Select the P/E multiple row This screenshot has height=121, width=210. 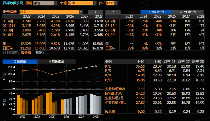coord(108,66)
